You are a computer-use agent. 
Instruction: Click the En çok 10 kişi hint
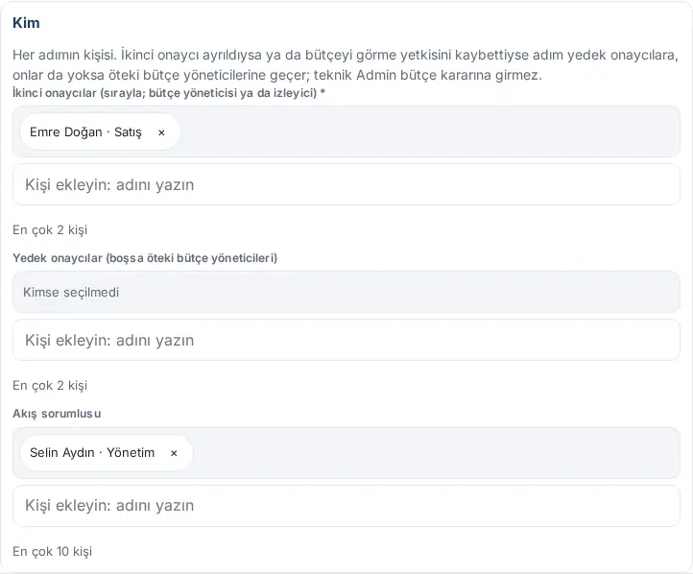pos(52,552)
